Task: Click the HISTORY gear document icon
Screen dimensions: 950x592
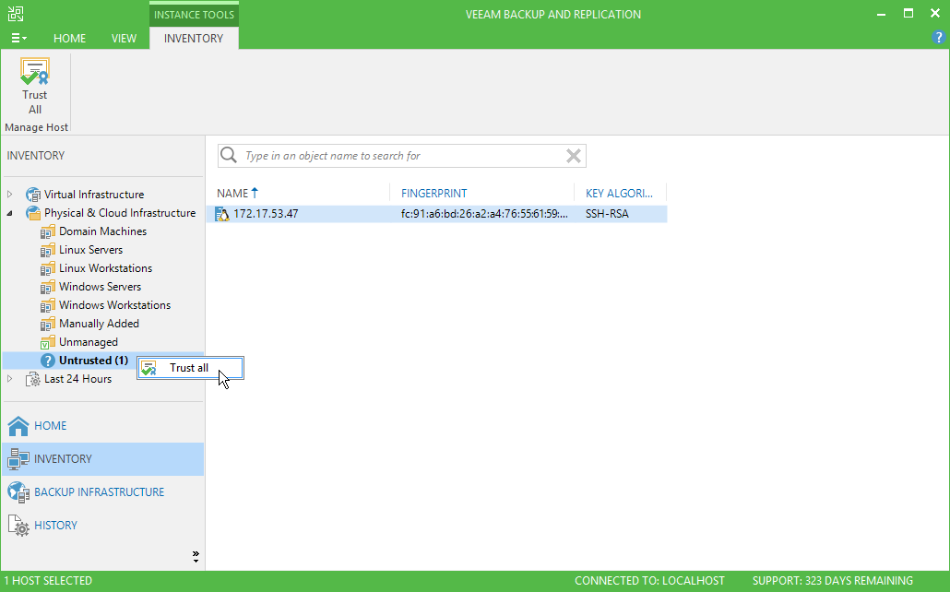Action: (18, 526)
